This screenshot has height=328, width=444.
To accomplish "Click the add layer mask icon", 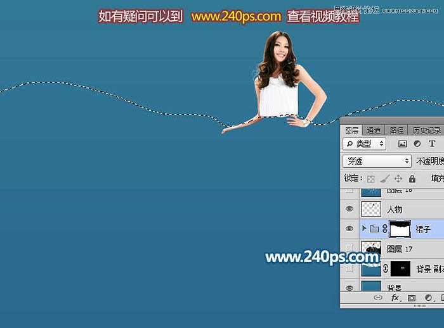I will [411, 297].
